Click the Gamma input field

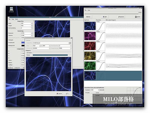26,35
